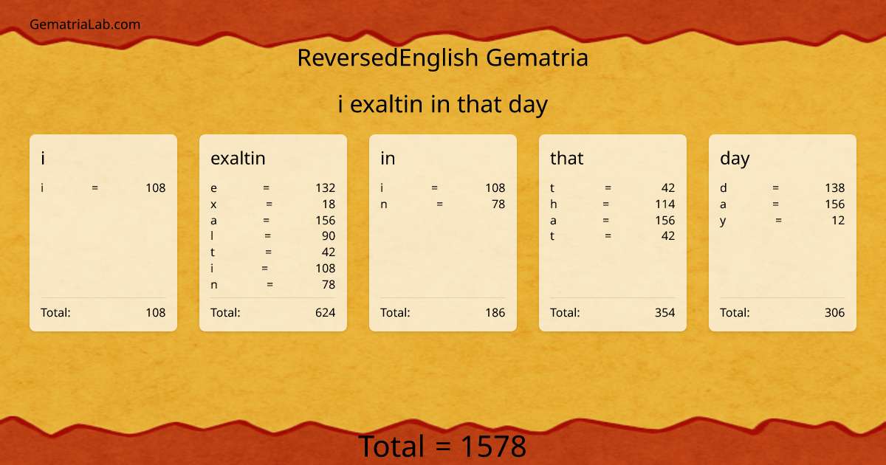This screenshot has height=465, width=886.
Task: Click the 'in' word card header
Action: (387, 158)
